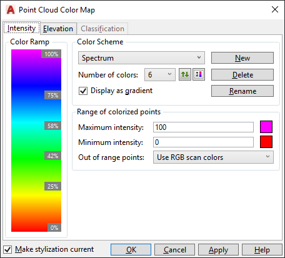Click the New color scheme button
The height and width of the screenshot is (258, 285).
(242, 58)
